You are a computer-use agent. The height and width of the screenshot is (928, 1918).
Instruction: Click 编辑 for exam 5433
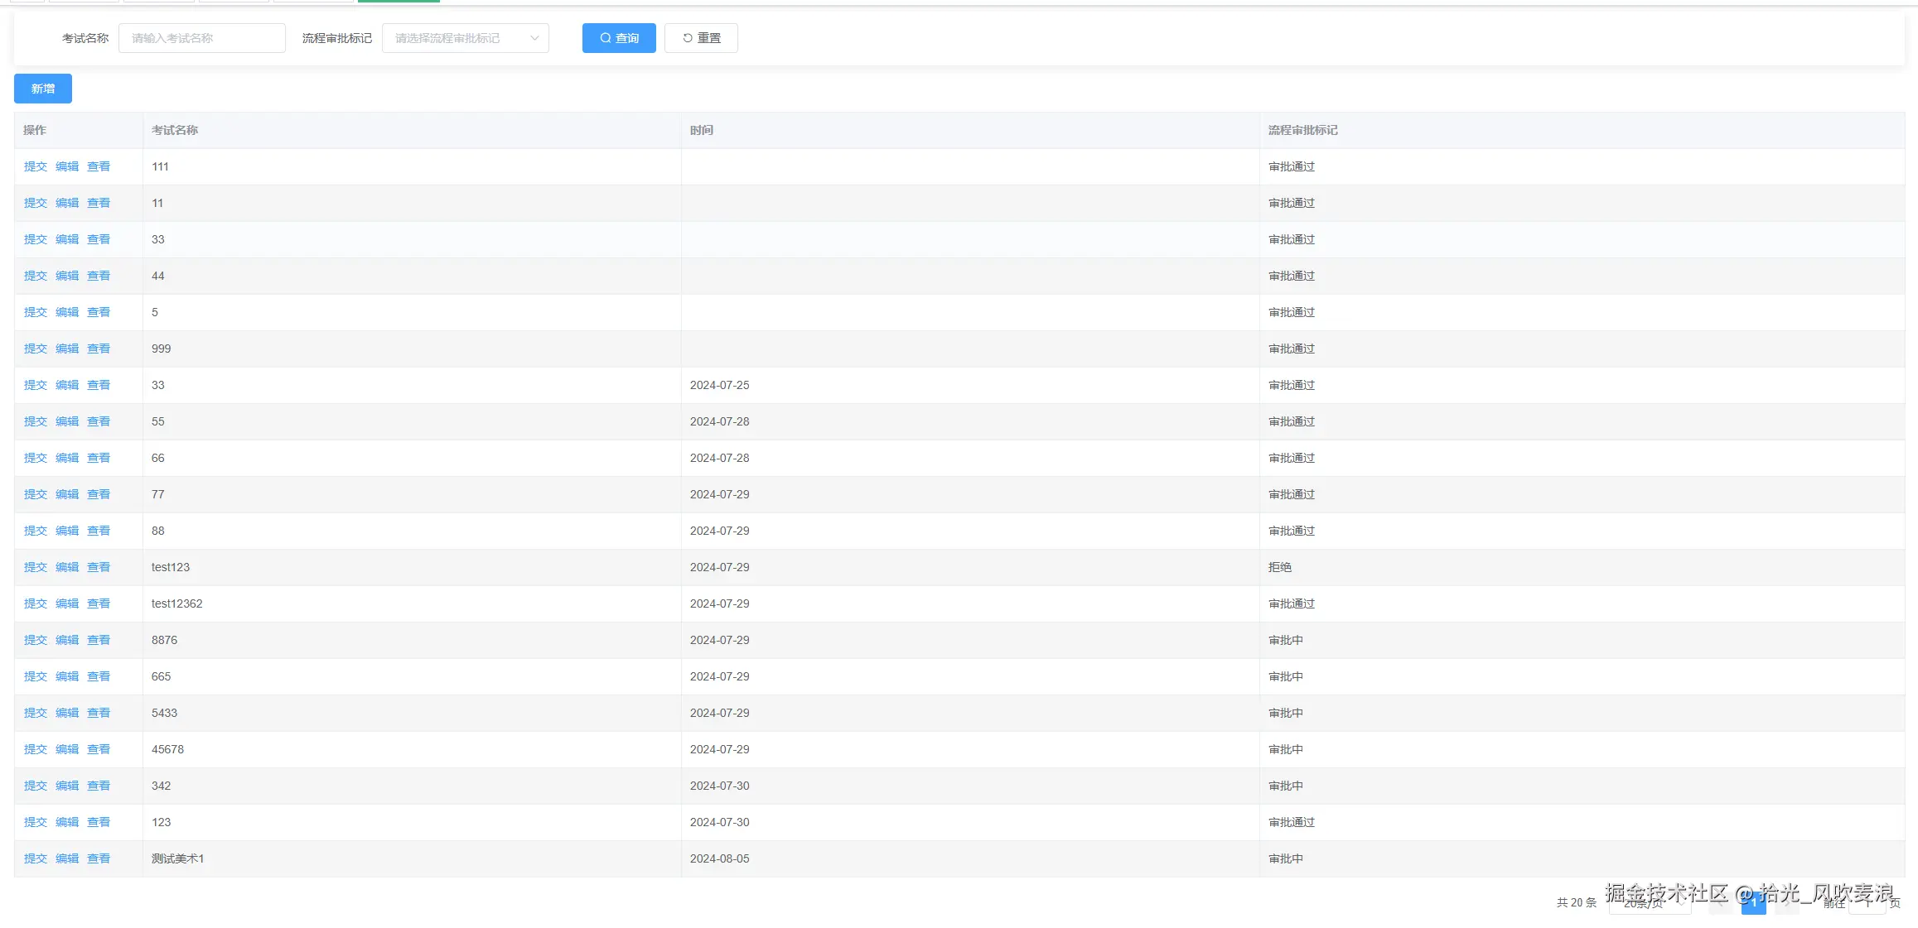point(67,713)
